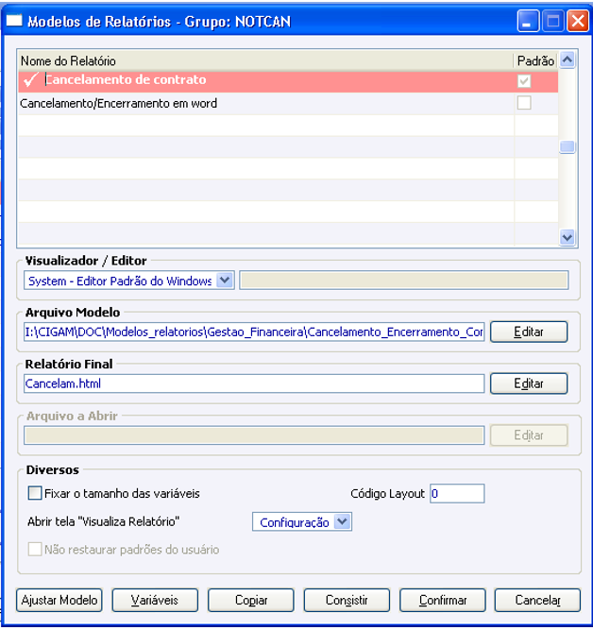Click the Copiar button

pyautogui.click(x=250, y=601)
